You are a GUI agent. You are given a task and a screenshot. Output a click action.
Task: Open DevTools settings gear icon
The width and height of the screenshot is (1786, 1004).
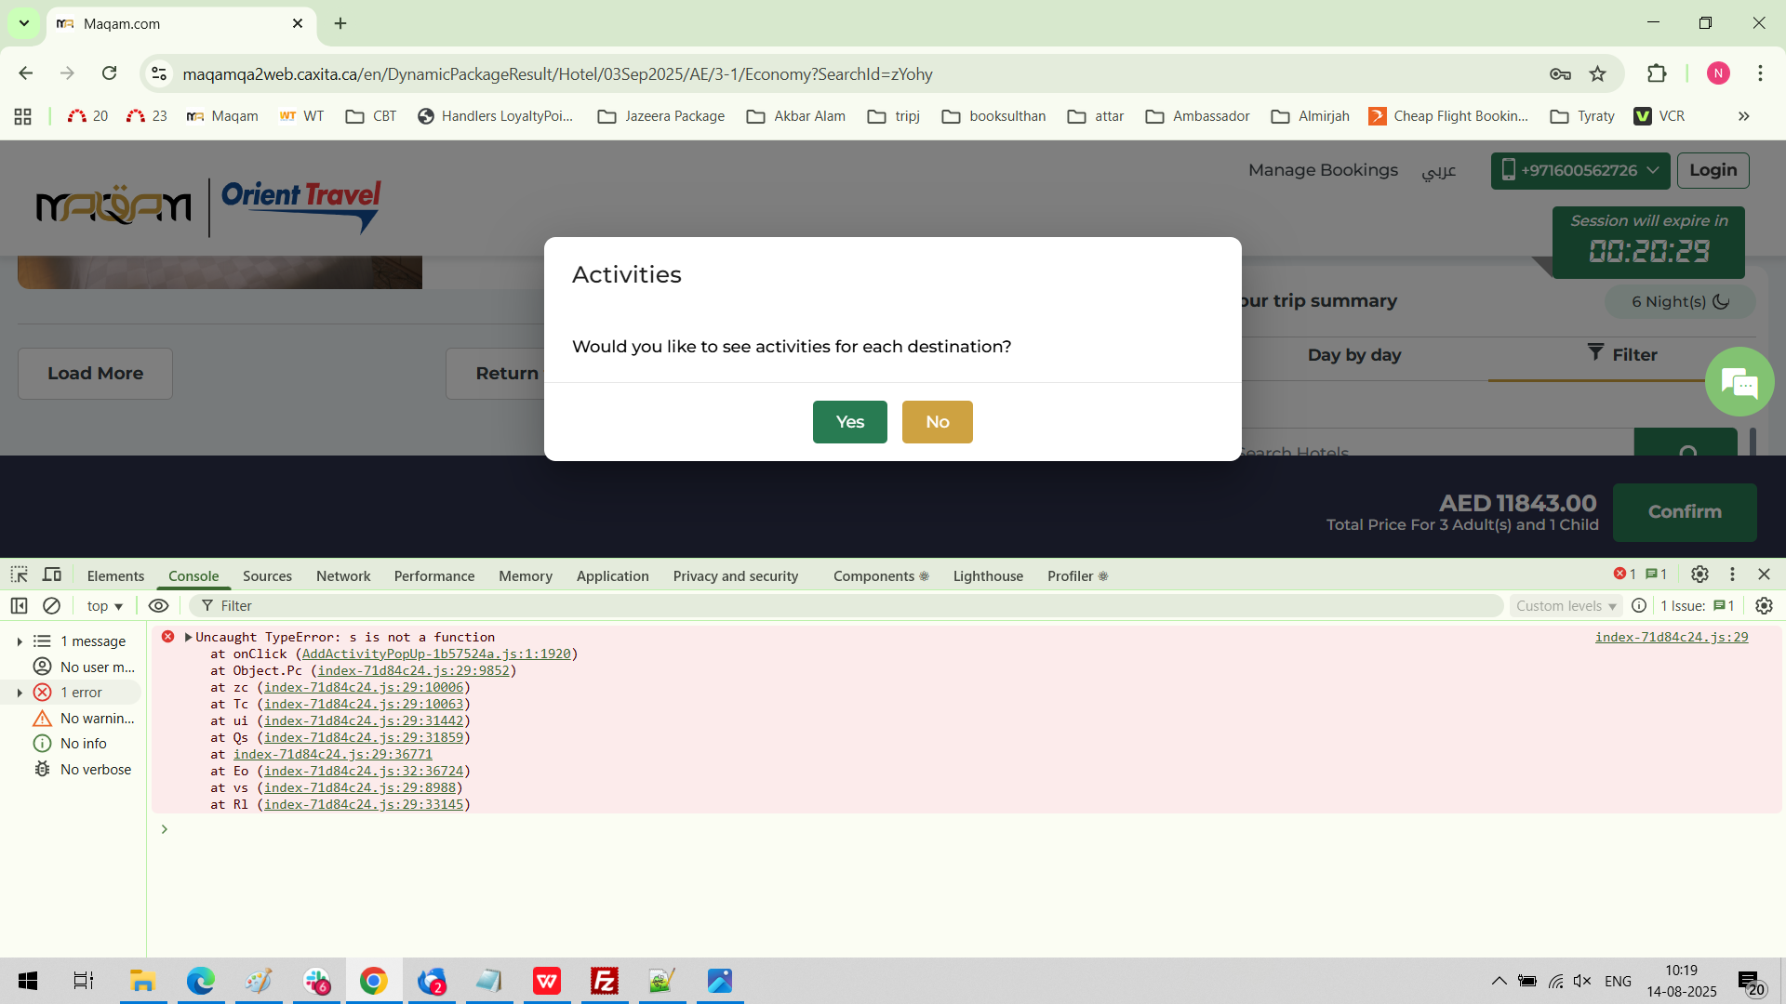click(1699, 575)
